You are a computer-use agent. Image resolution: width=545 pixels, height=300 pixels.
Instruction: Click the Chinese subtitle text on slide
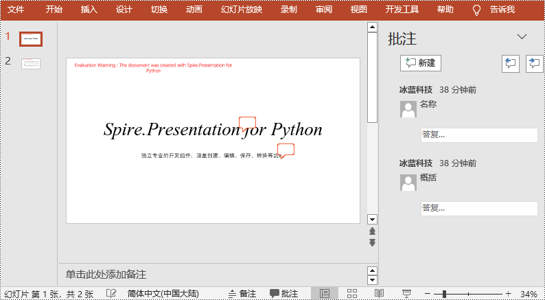(211, 155)
